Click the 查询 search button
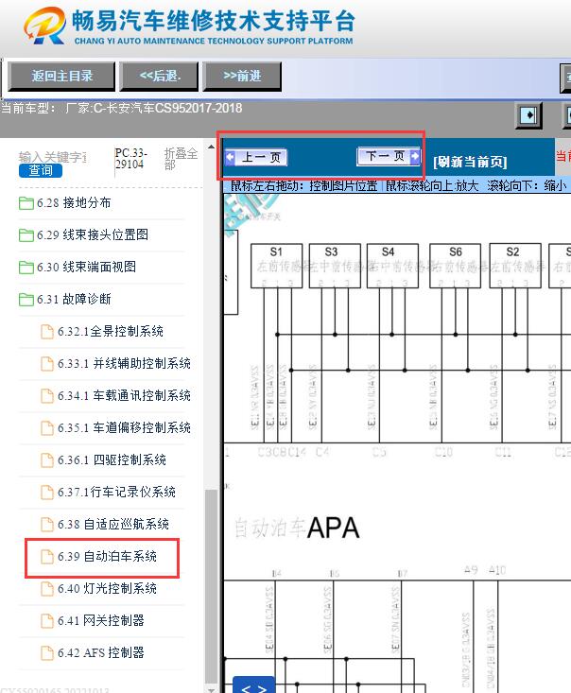The height and width of the screenshot is (693, 571). click(41, 170)
